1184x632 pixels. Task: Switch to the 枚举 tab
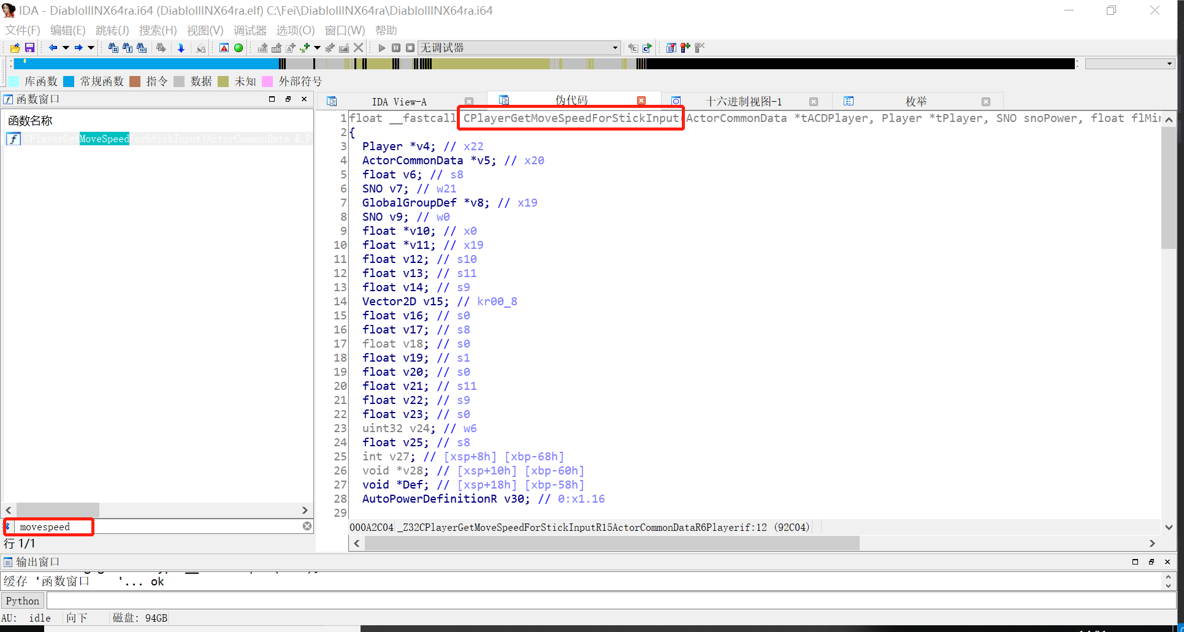[916, 102]
